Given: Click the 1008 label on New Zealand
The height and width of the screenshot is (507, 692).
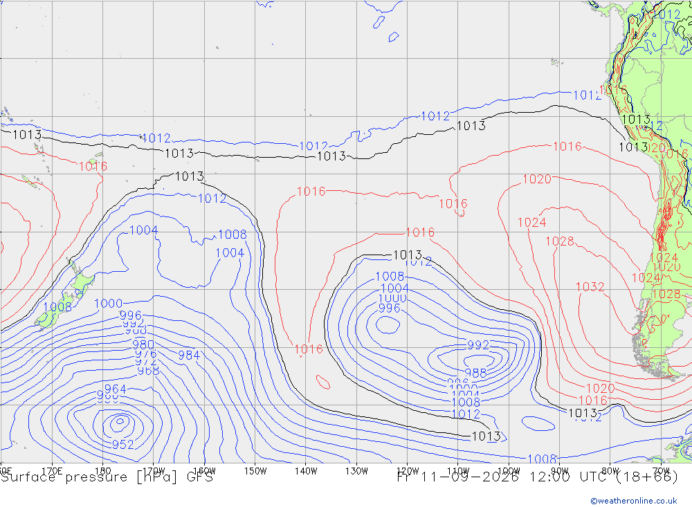Looking at the screenshot, I should click(x=57, y=307).
